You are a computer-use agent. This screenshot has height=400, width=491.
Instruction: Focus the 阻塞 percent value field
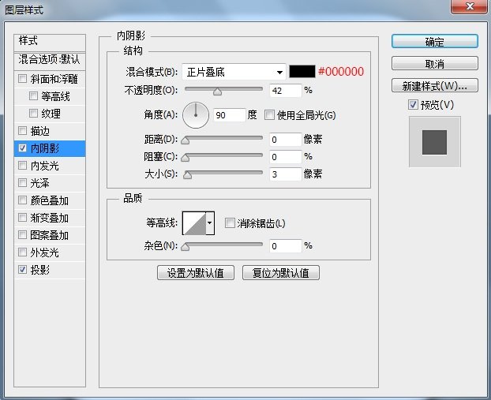coord(286,157)
